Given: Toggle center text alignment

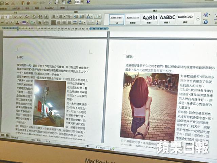Looking at the screenshot, I should coord(59,22).
